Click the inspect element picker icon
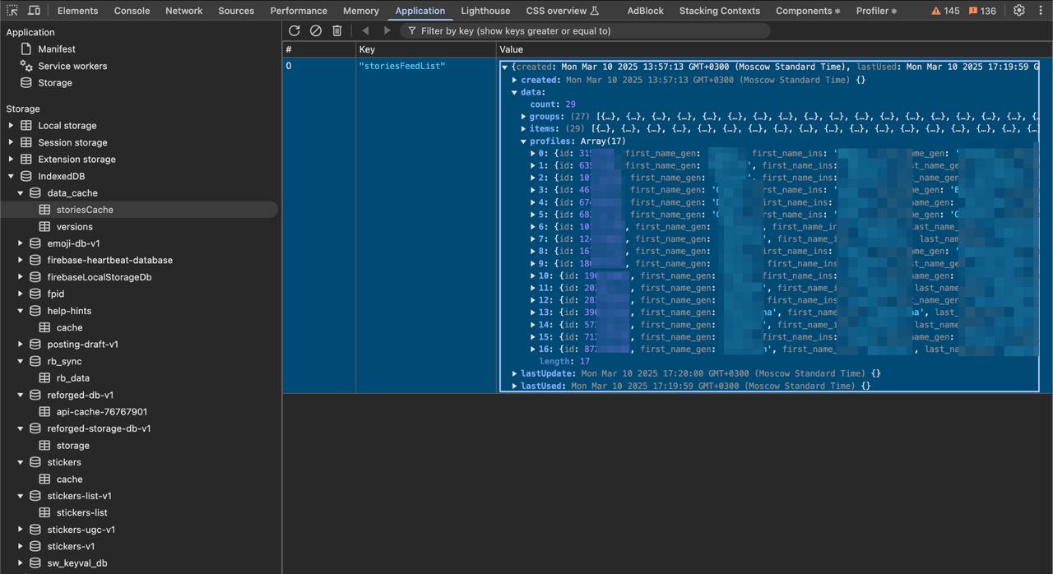 pyautogui.click(x=12, y=11)
